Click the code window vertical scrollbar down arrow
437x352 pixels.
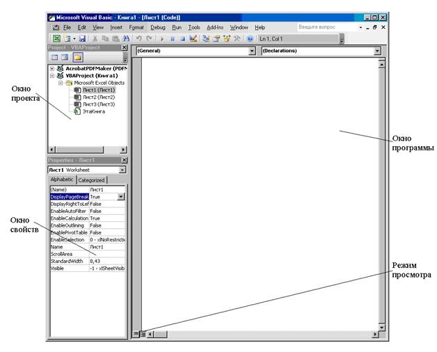(x=381, y=327)
